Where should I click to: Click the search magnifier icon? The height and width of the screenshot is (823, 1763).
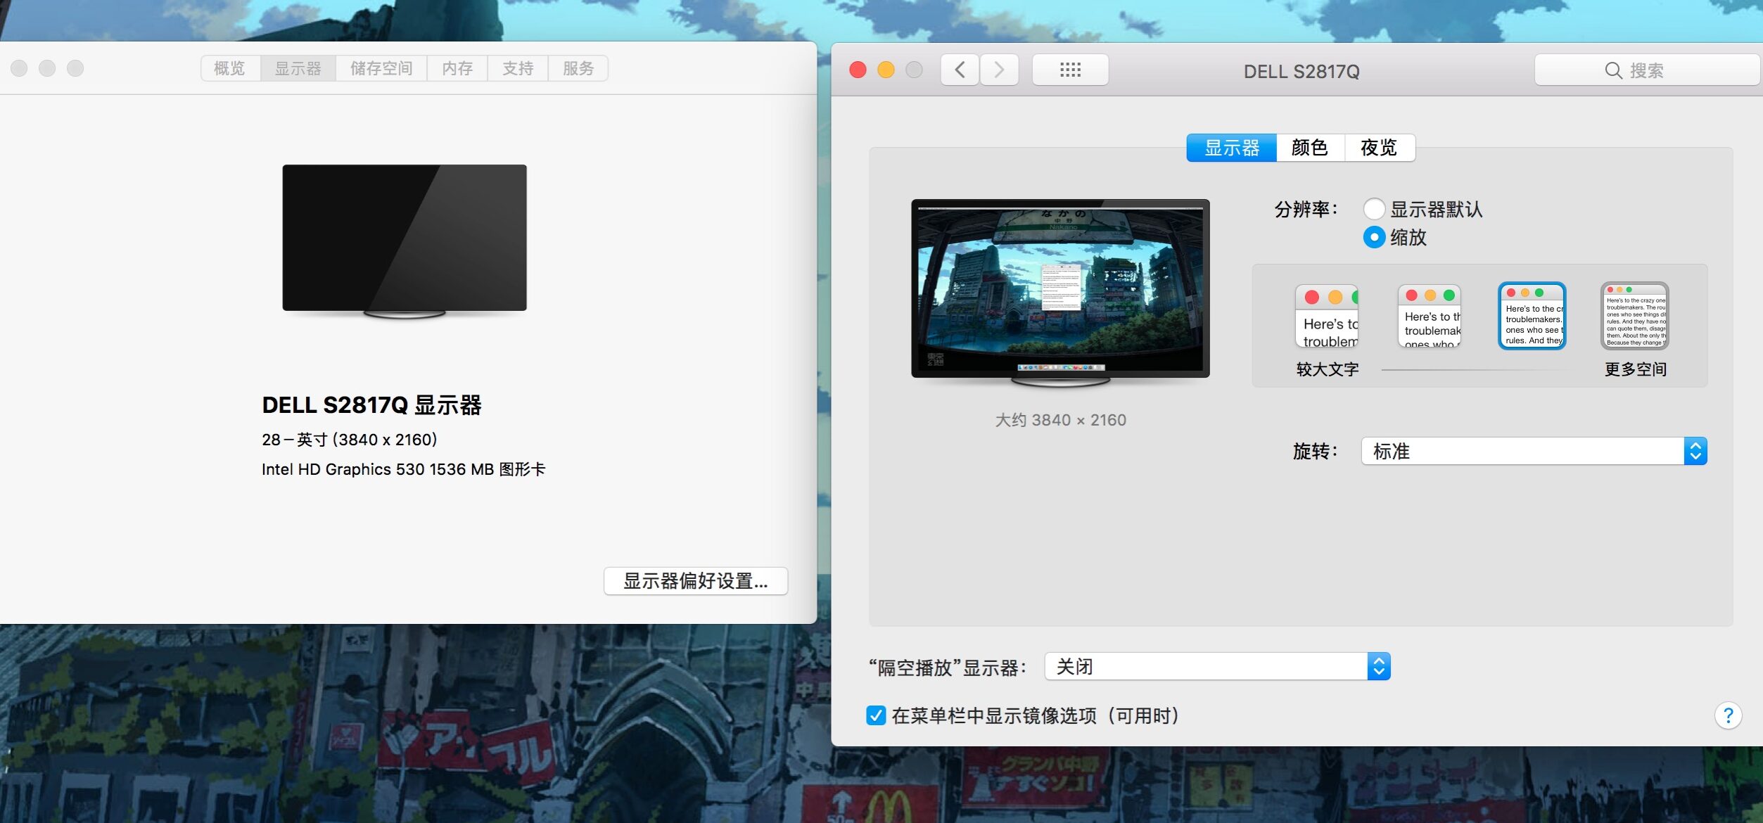pyautogui.click(x=1613, y=70)
